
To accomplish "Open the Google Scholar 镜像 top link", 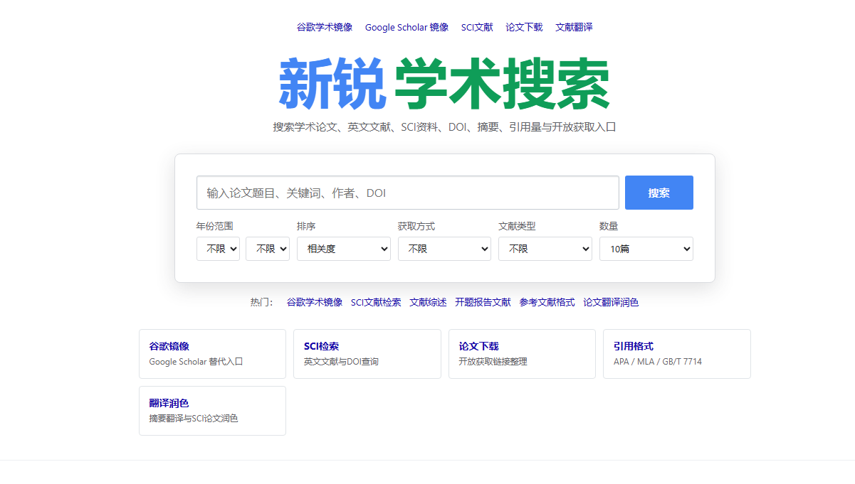I will pyautogui.click(x=406, y=27).
